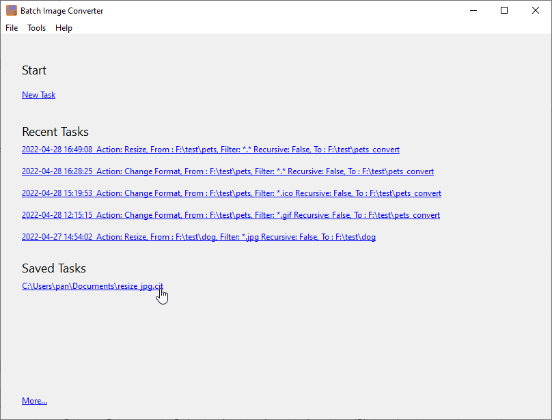The width and height of the screenshot is (552, 420).
Task: Open the File menu
Action: 11,28
